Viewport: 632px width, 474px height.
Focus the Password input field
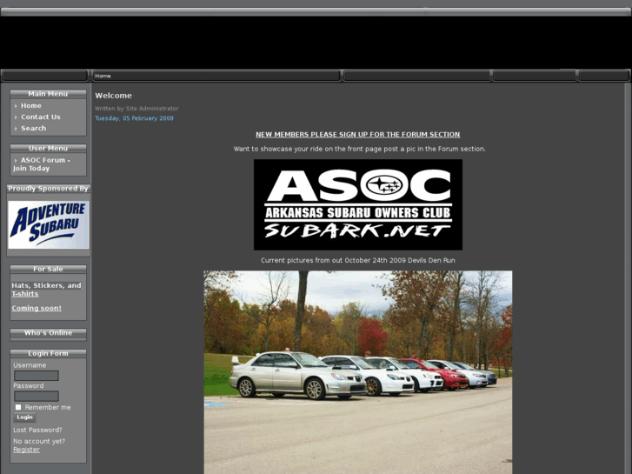coord(37,396)
